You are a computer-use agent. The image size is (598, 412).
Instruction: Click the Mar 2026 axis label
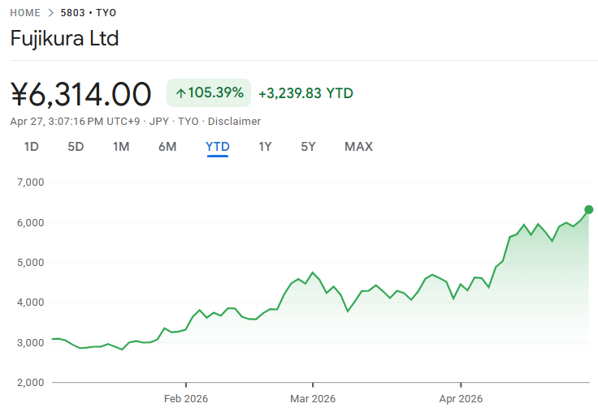[313, 399]
